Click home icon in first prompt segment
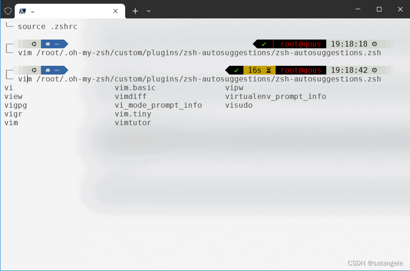Viewport: 410px width, 271px height. click(x=47, y=44)
